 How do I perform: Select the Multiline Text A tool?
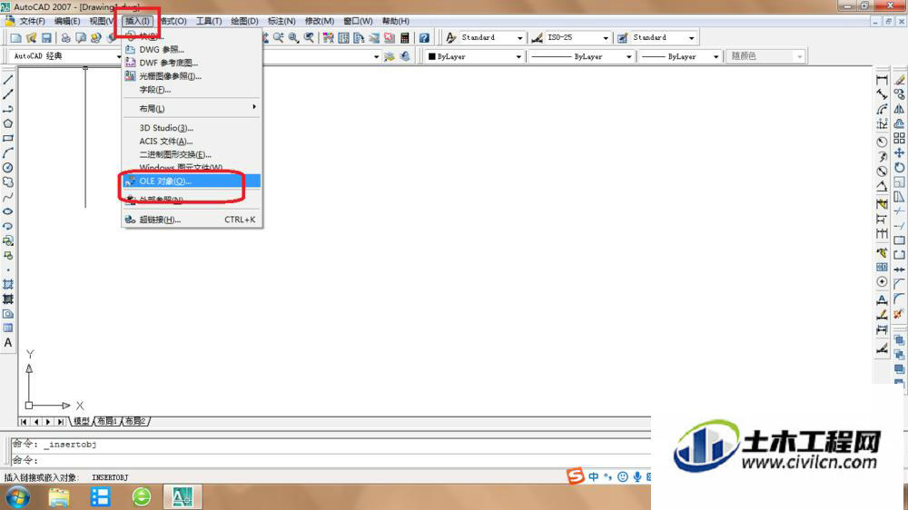(8, 343)
